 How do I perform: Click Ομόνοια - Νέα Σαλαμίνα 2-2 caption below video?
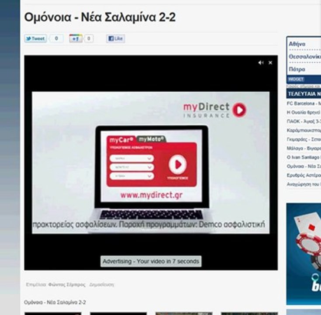[55, 302]
